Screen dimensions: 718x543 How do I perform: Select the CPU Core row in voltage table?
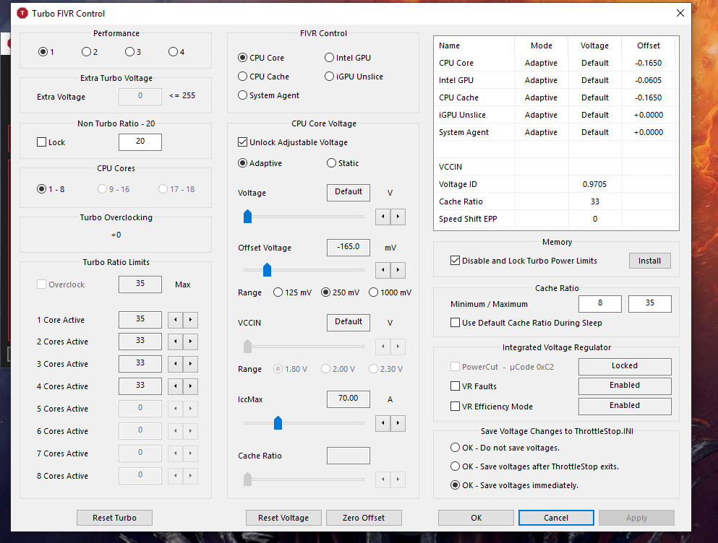click(x=555, y=63)
